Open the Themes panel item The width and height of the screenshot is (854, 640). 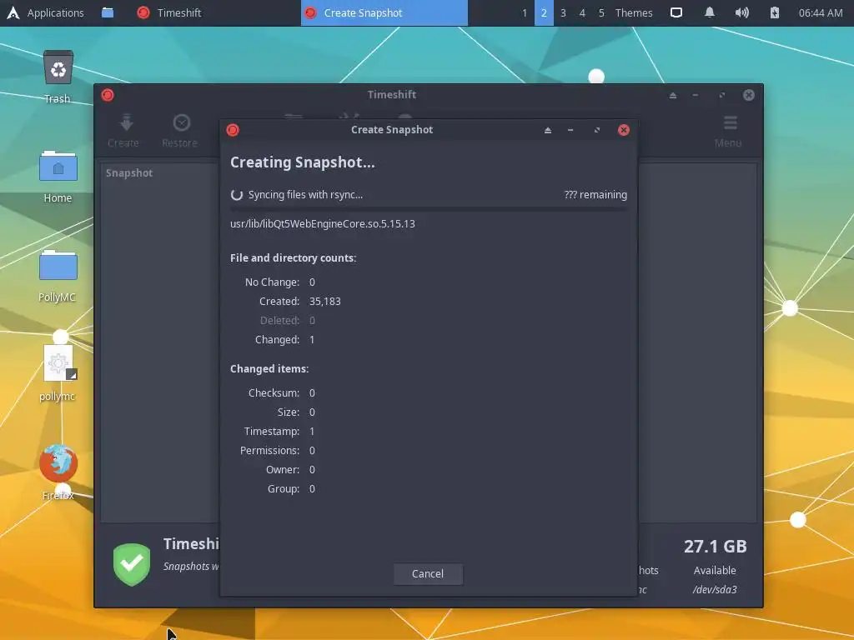634,12
